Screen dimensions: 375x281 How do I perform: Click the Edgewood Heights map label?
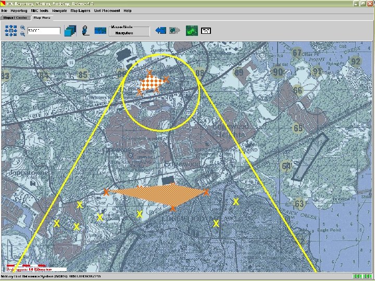[x=231, y=130]
